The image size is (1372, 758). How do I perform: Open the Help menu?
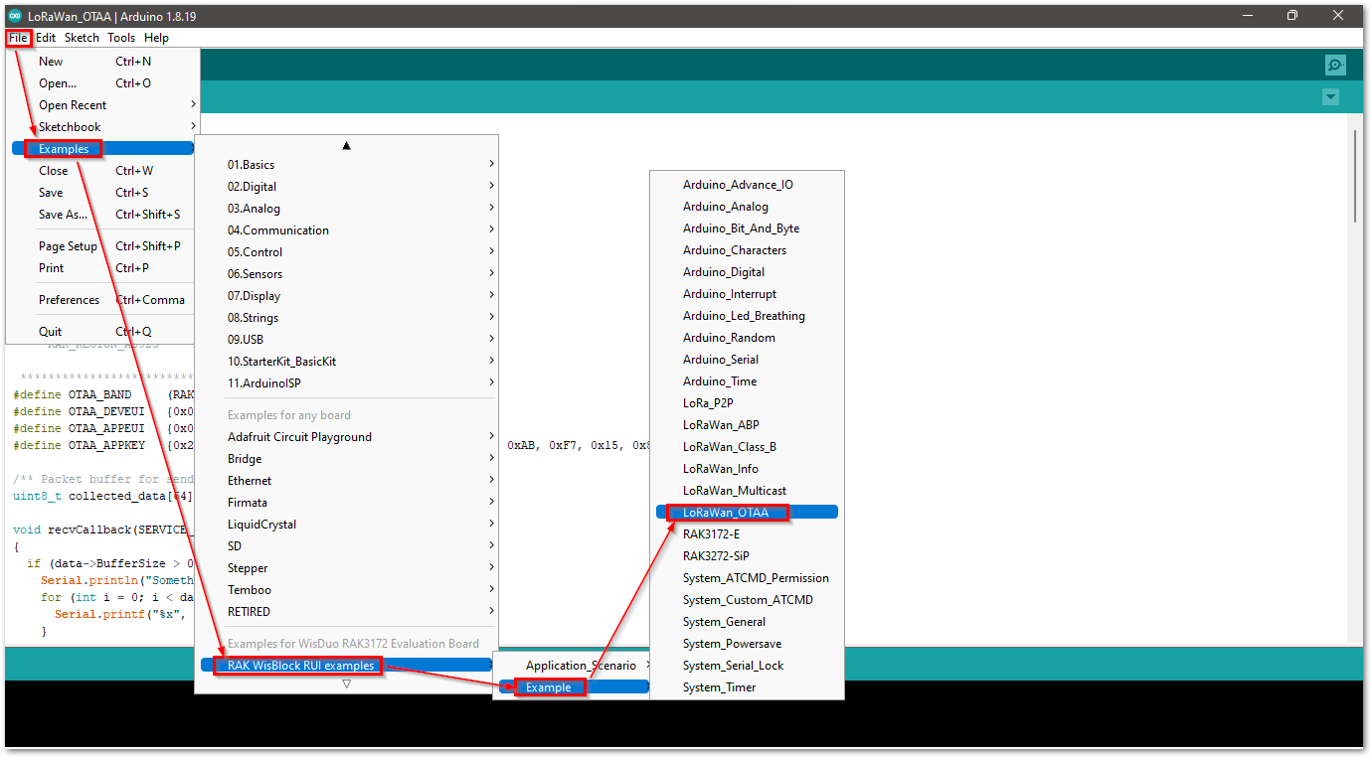click(x=156, y=38)
